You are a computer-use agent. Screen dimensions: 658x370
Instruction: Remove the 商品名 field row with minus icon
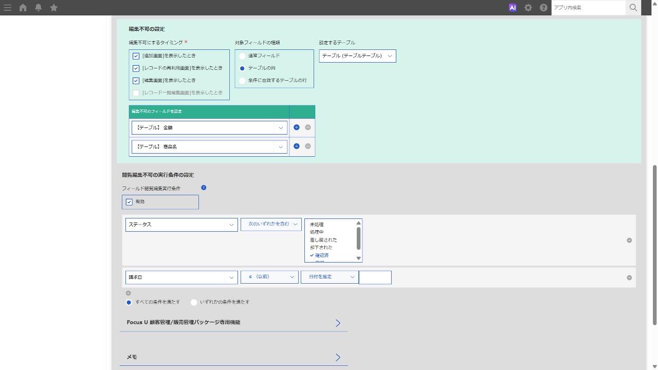pos(308,146)
